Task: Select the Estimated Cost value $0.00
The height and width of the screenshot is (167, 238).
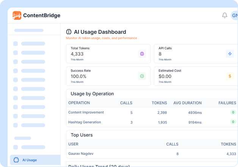Action: [x=165, y=76]
